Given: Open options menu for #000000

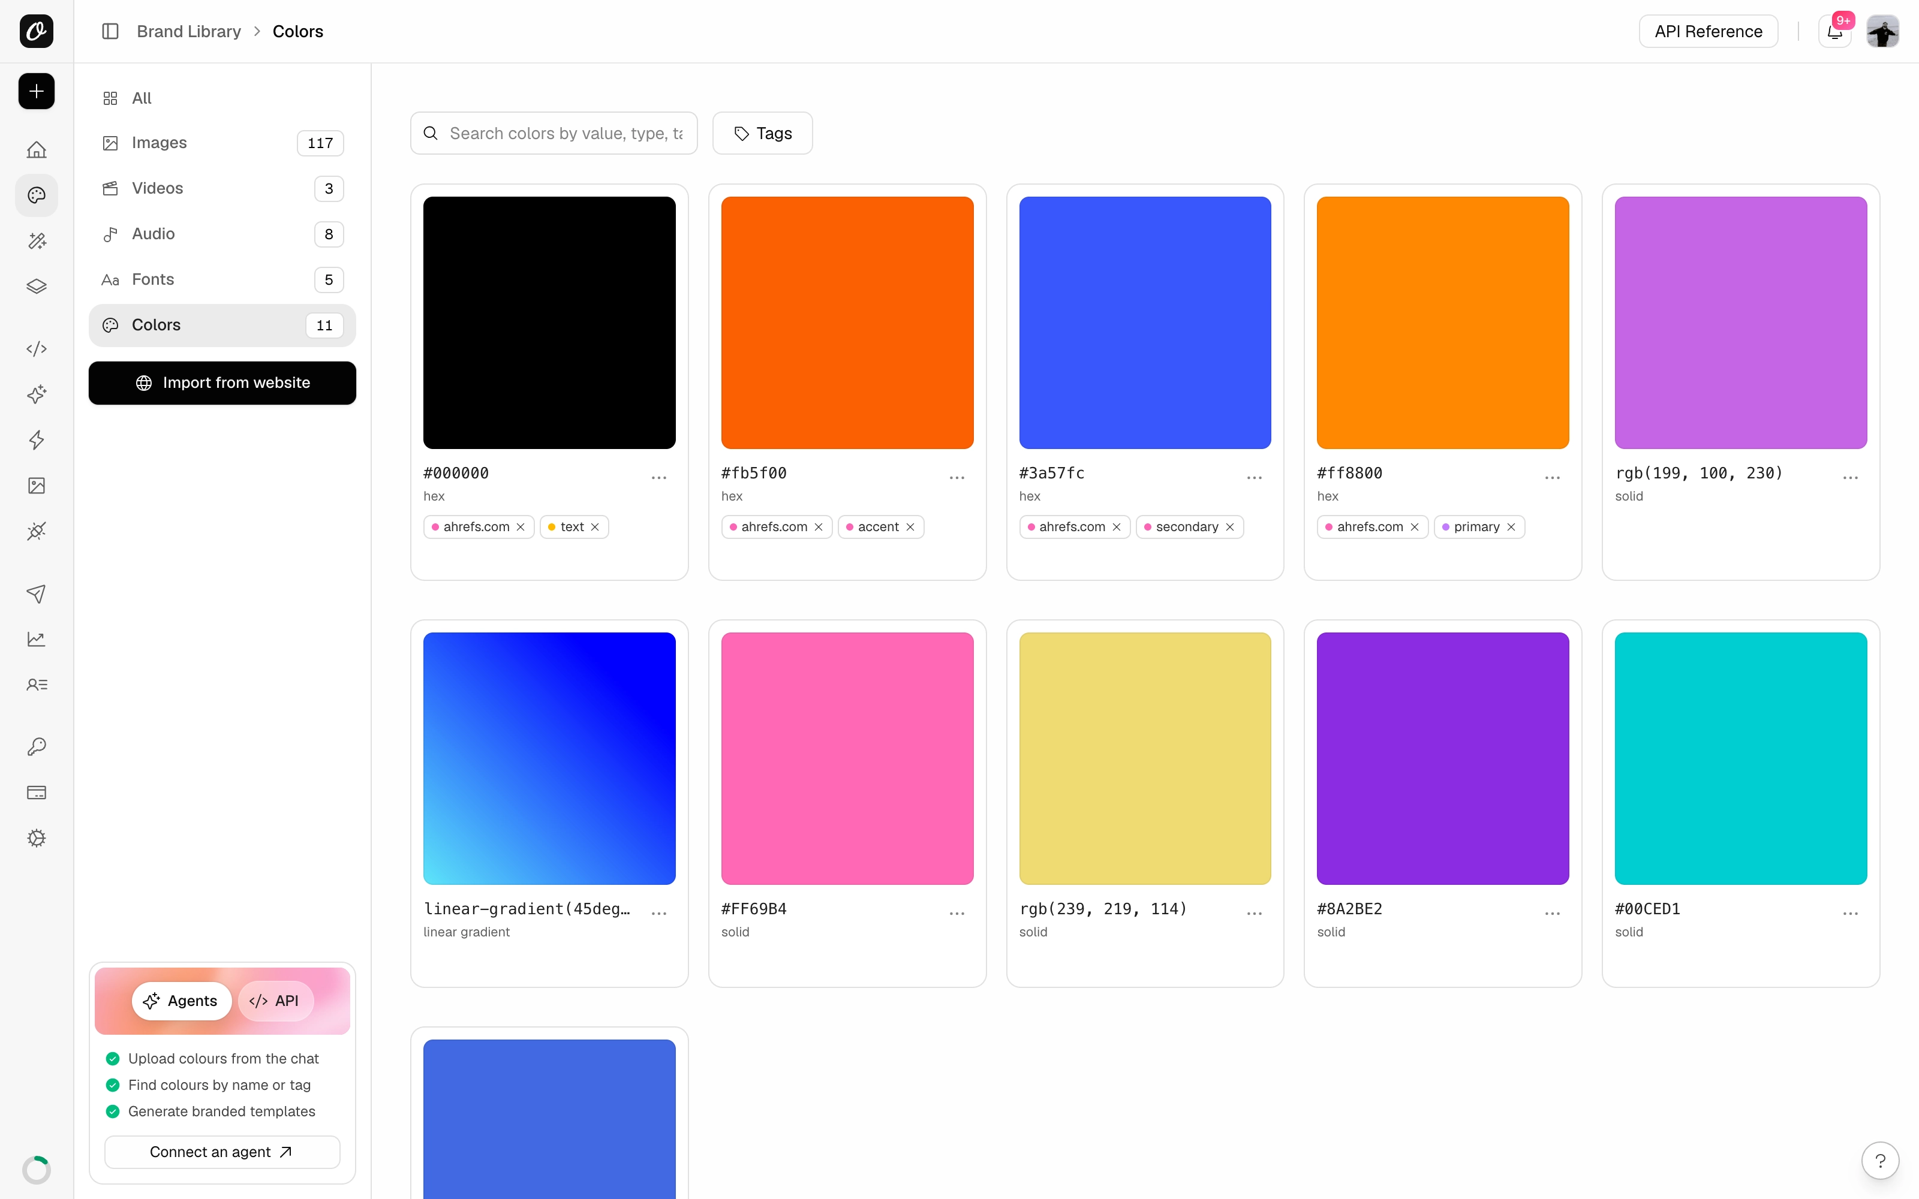Looking at the screenshot, I should 659,477.
